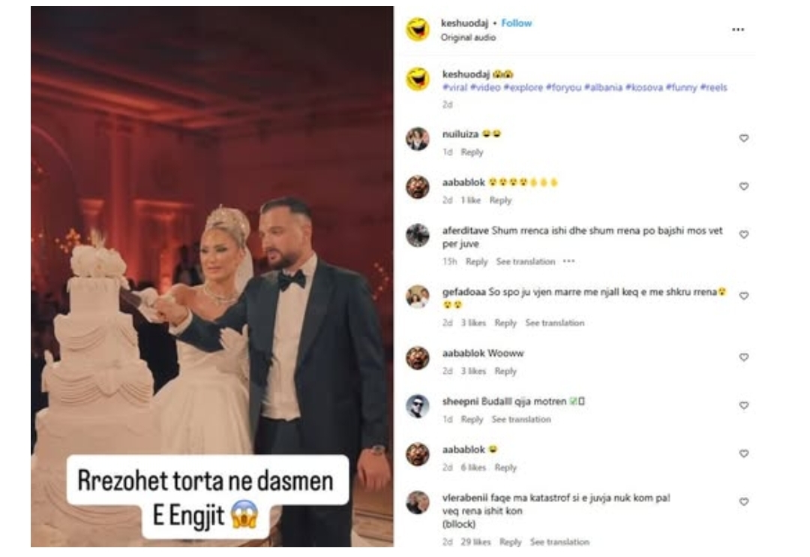This screenshot has width=810, height=557.
Task: Like vlerabenii's comment with heart icon
Action: pyautogui.click(x=743, y=501)
